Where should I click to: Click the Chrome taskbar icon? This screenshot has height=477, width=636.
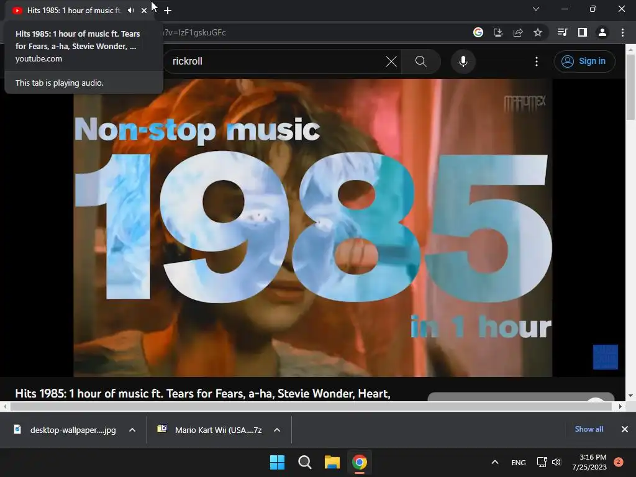coord(360,462)
